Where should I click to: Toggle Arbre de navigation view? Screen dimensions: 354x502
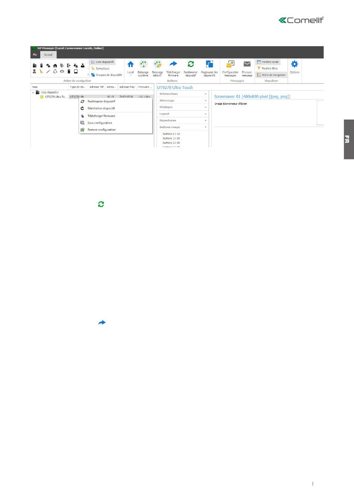pos(271,75)
